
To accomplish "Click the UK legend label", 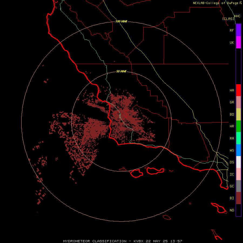I will pos(232,42).
